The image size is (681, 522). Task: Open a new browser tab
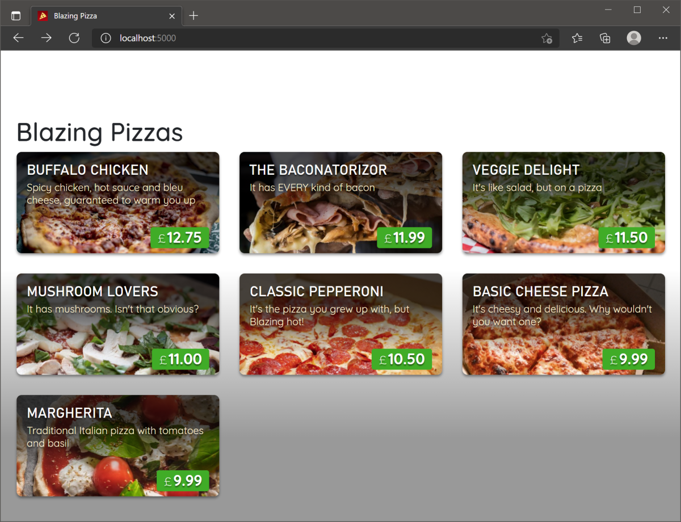click(x=194, y=16)
